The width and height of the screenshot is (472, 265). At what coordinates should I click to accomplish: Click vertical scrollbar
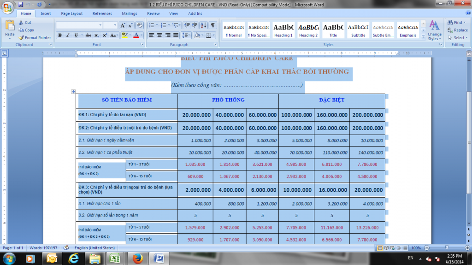pos(469,142)
